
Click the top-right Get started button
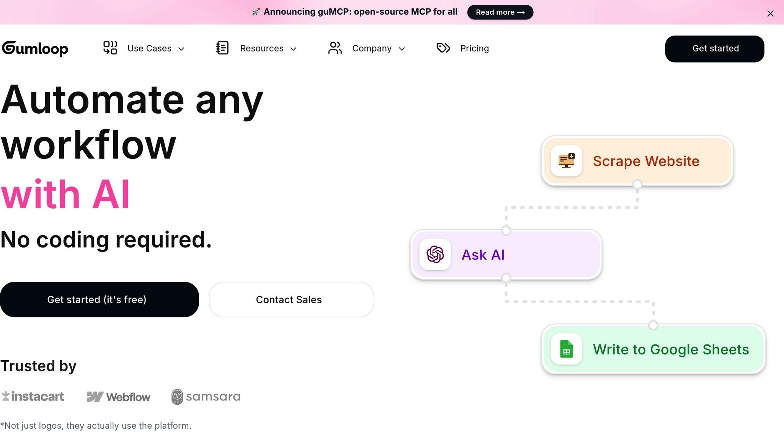tap(714, 49)
